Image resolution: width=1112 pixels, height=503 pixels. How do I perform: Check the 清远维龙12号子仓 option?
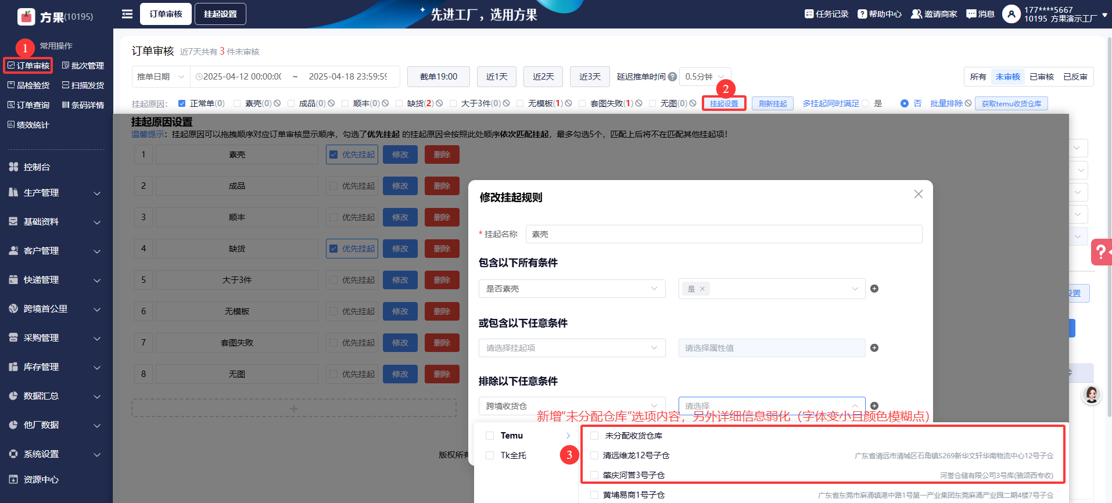pyautogui.click(x=594, y=455)
